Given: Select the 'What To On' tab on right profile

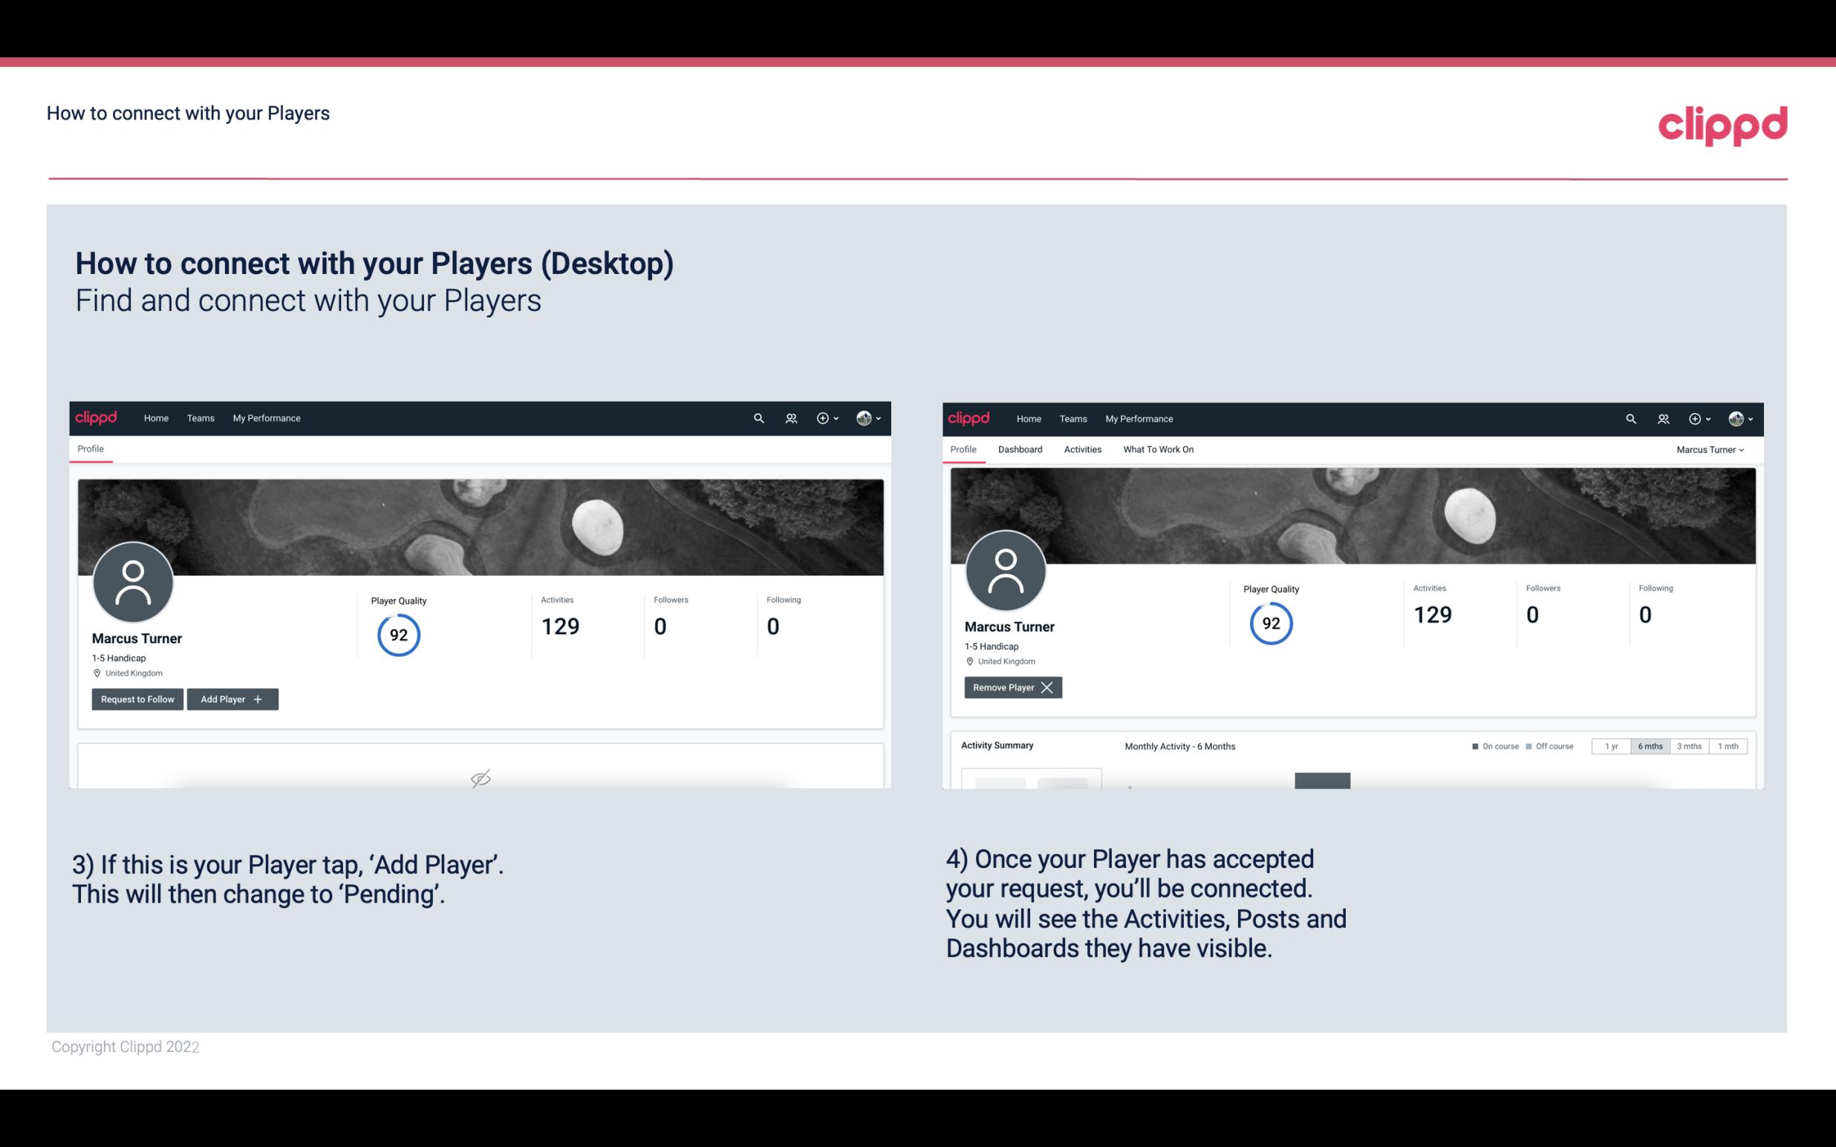Looking at the screenshot, I should coord(1158,448).
